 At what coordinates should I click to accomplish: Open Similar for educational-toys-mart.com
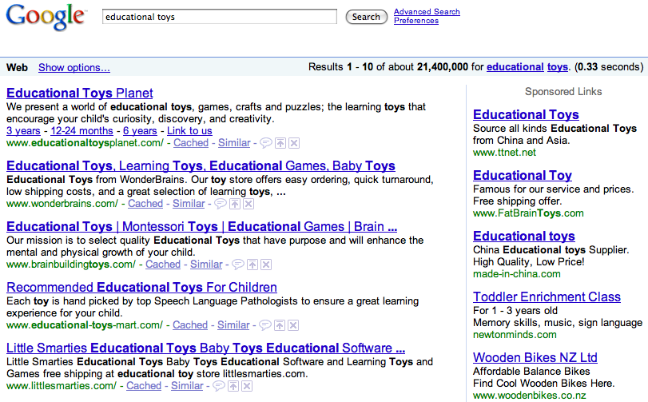click(233, 325)
